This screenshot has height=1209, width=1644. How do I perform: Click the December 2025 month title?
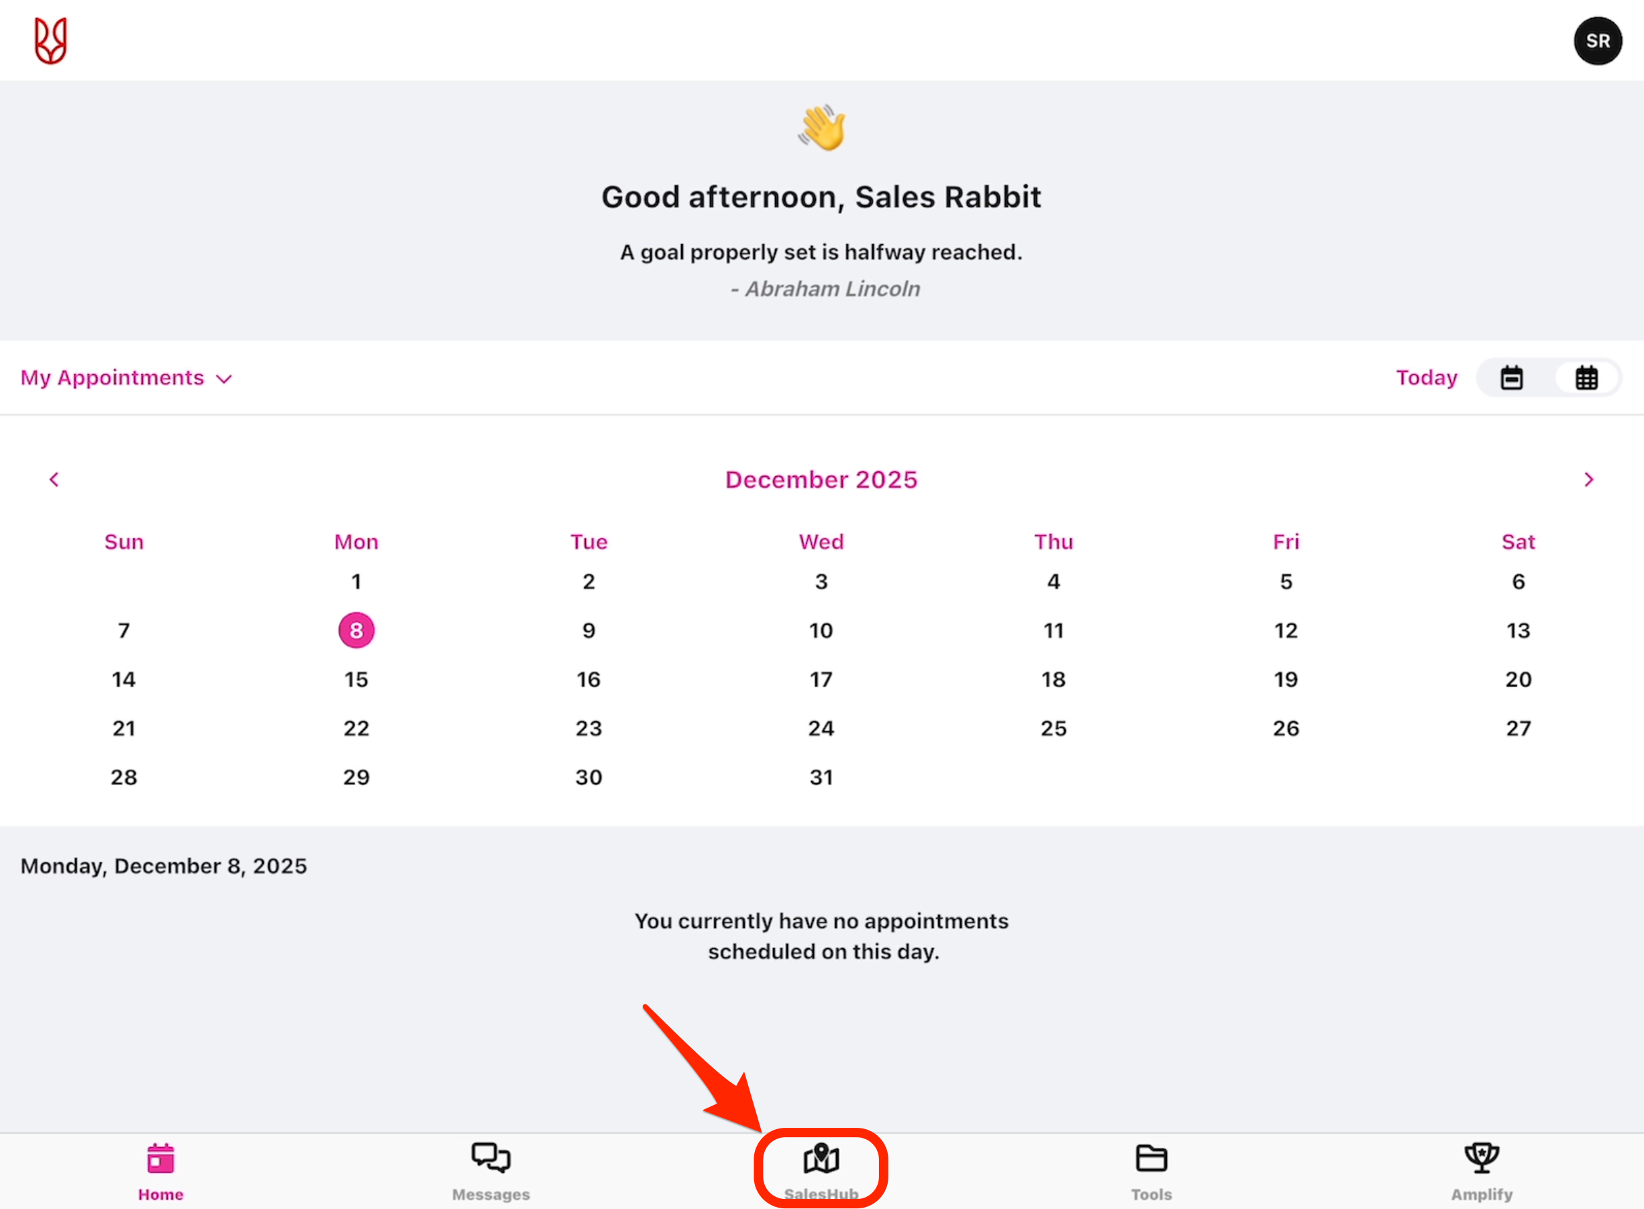[821, 479]
